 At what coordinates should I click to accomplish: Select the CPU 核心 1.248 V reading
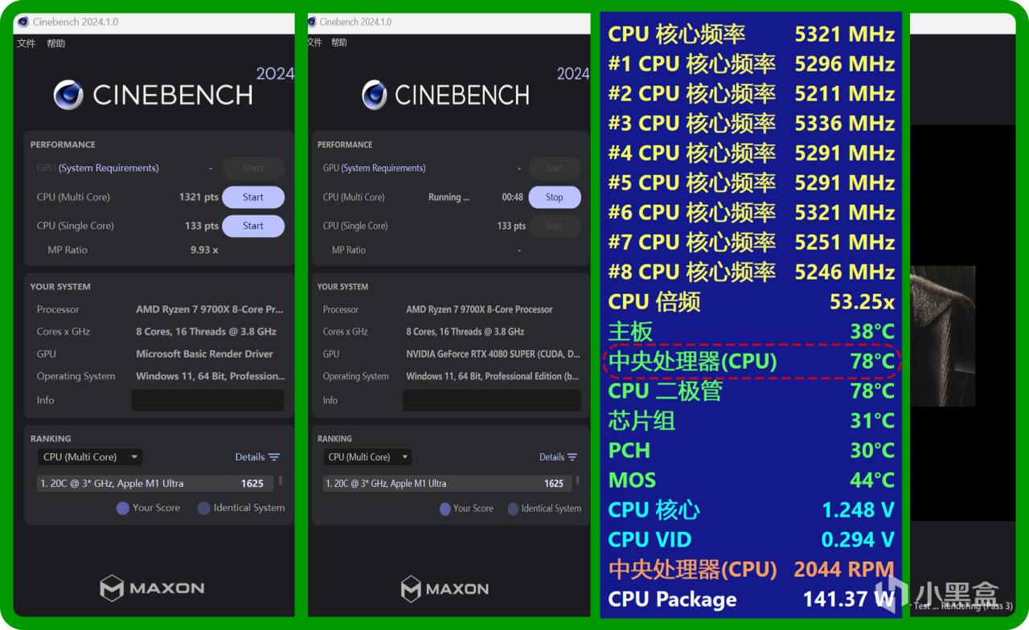751,509
